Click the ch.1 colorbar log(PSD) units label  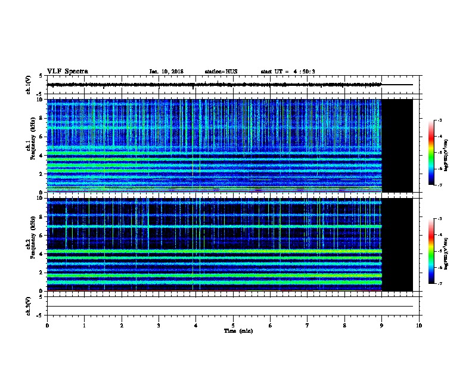pyautogui.click(x=446, y=155)
